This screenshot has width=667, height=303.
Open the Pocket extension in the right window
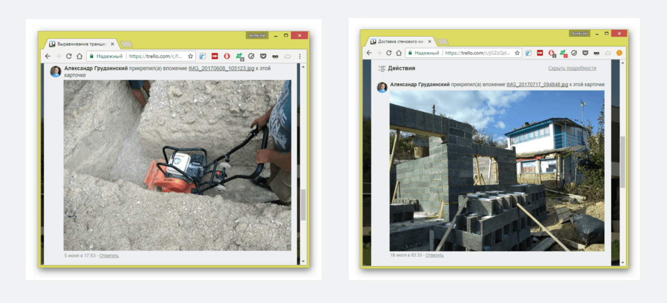585,53
